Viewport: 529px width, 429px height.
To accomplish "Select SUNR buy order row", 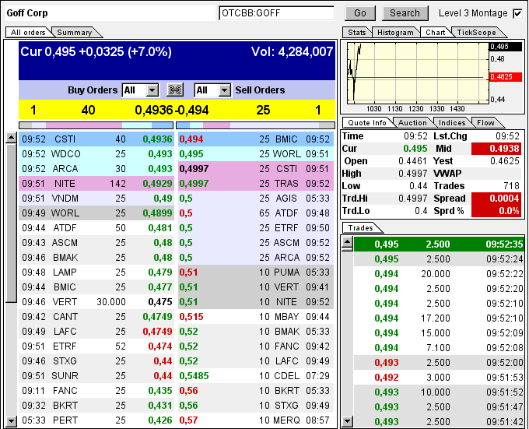I will tap(96, 376).
